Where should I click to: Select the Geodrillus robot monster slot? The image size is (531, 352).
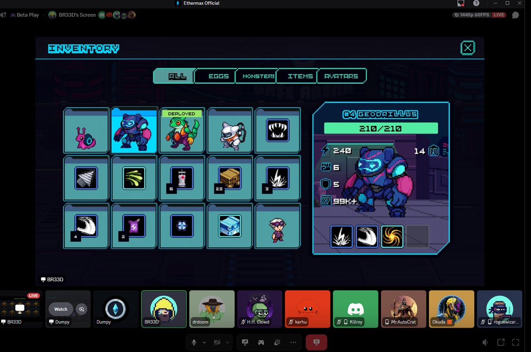134,130
